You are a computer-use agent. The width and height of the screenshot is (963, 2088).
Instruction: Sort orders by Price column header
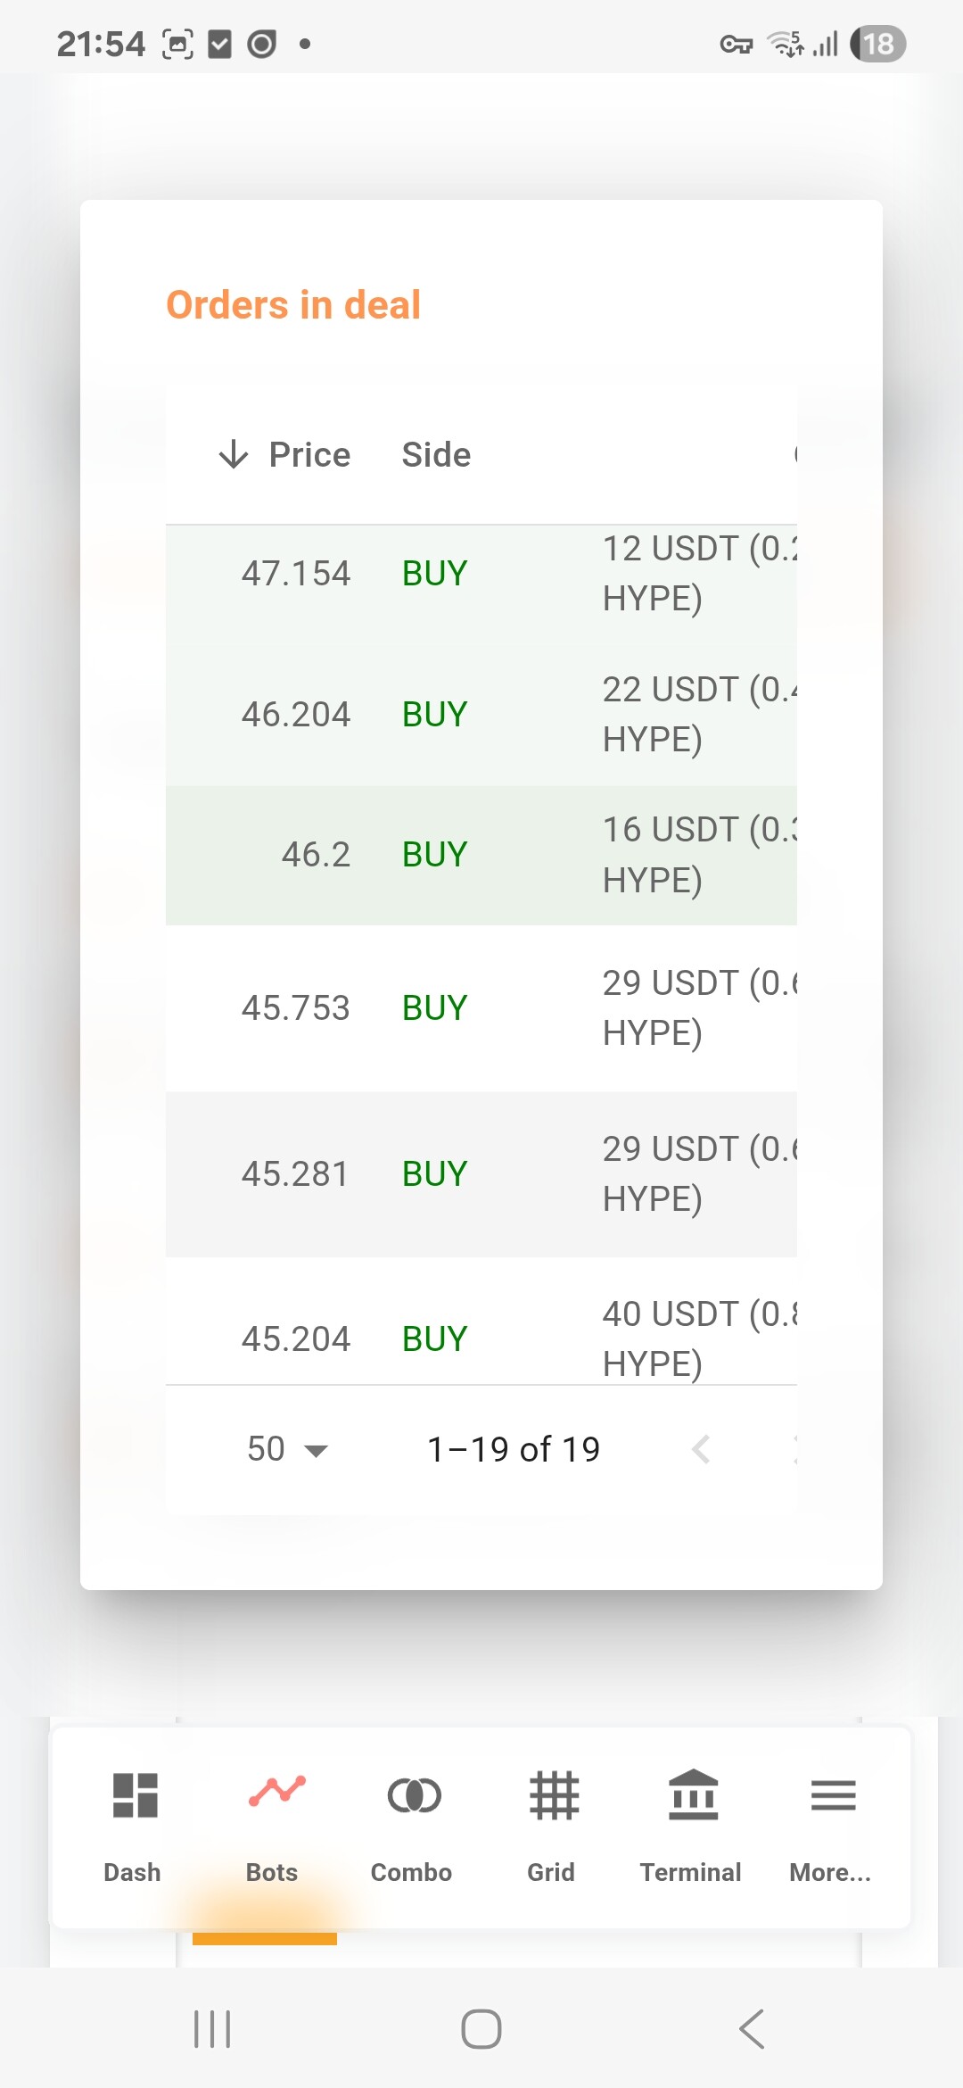tap(309, 455)
